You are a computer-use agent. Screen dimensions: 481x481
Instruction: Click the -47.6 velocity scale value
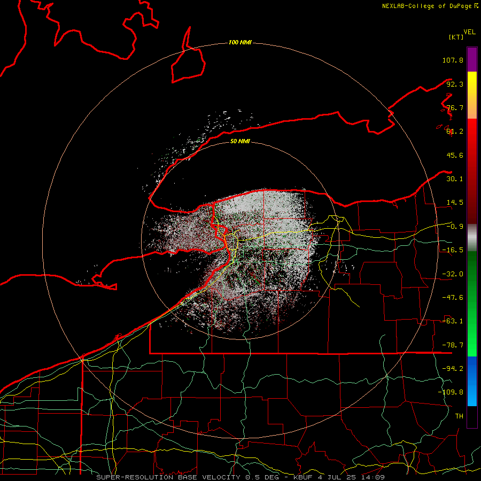tap(453, 298)
